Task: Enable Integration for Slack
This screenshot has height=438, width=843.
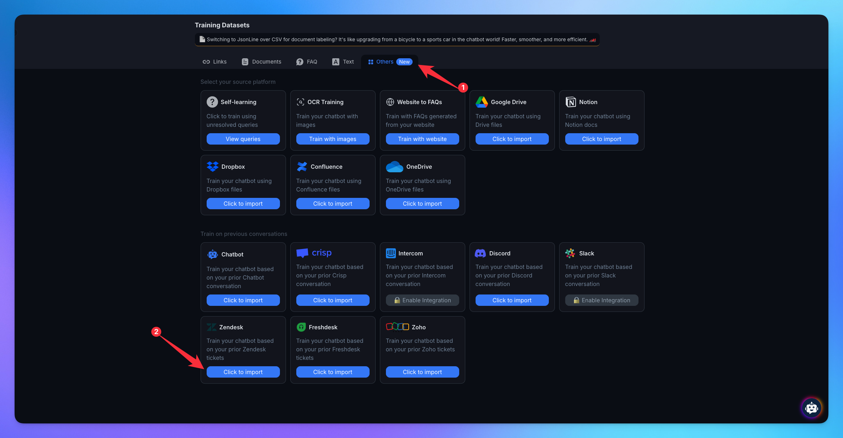Action: pos(601,300)
